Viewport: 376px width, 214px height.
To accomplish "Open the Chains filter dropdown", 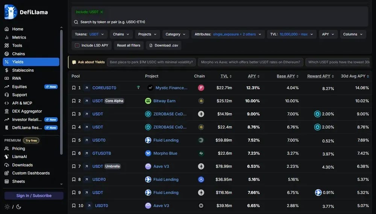I will point(121,34).
